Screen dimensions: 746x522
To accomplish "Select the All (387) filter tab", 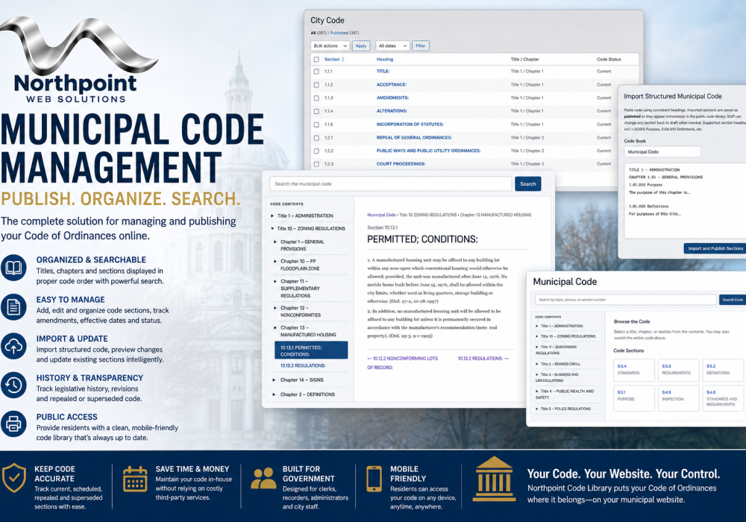I will click(319, 33).
